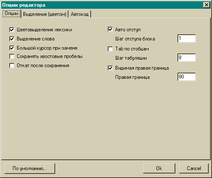Enable Сохранять хвостовые пробелы checkbox
The height and width of the screenshot is (178, 212).
12,56
